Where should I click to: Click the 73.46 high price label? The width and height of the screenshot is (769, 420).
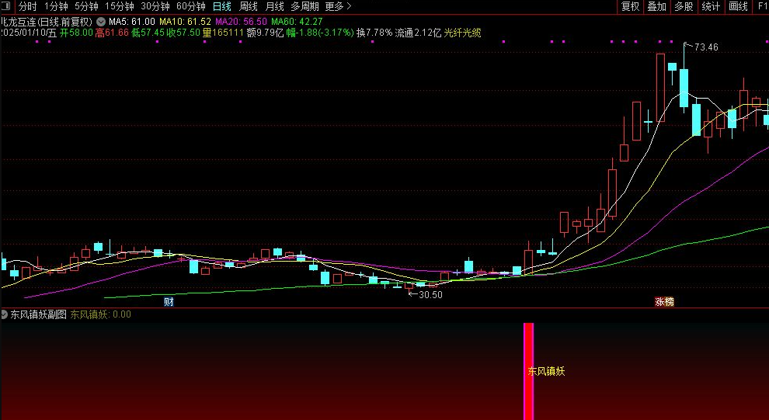click(706, 47)
